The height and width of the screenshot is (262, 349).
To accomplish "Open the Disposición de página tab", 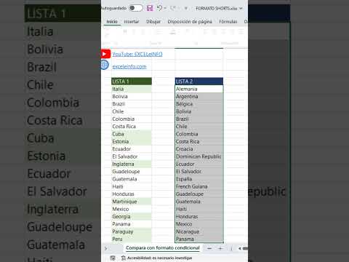I will pos(190,22).
